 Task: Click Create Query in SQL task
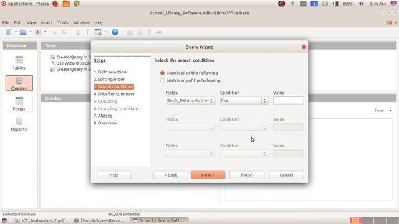tap(70, 69)
